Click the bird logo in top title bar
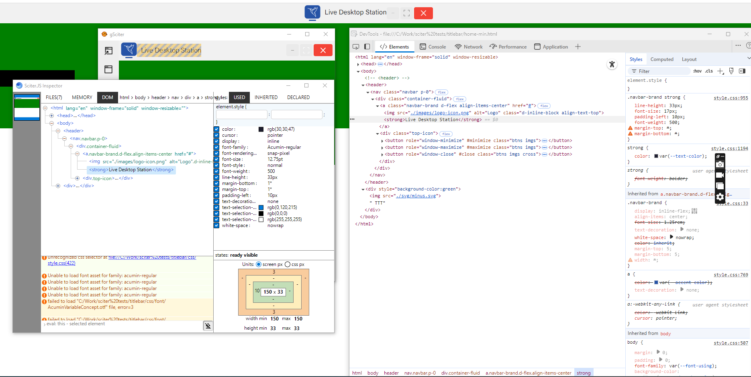The width and height of the screenshot is (751, 377). [x=312, y=12]
